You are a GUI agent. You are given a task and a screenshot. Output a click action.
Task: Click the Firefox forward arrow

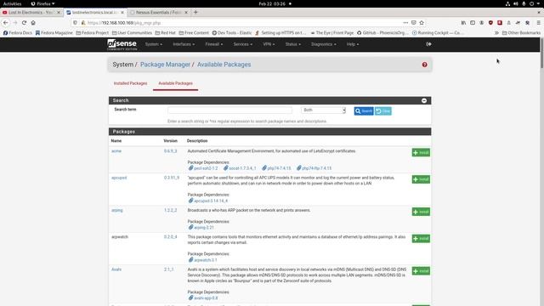point(15,23)
